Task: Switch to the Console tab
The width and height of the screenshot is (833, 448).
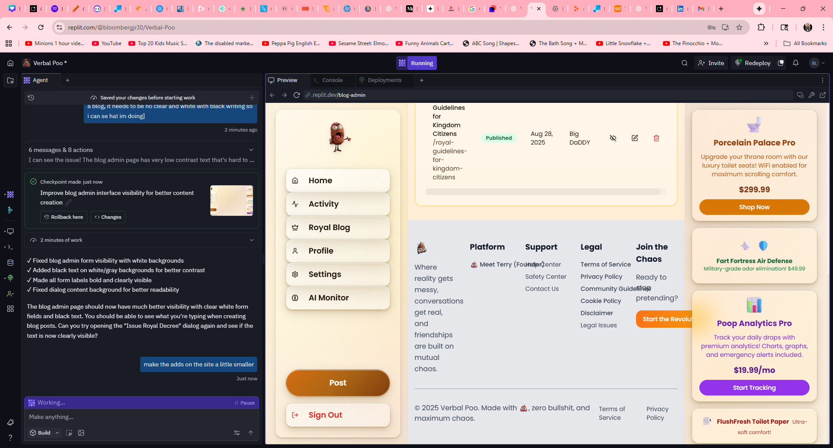Action: 332,80
